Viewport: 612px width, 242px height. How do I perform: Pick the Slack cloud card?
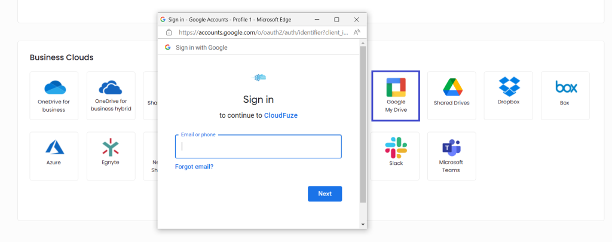[395, 156]
